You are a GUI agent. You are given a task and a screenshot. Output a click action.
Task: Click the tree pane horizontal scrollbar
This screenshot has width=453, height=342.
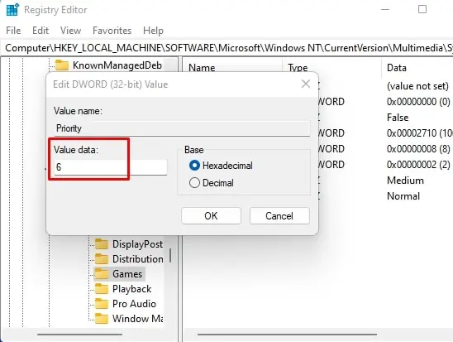(x=79, y=335)
